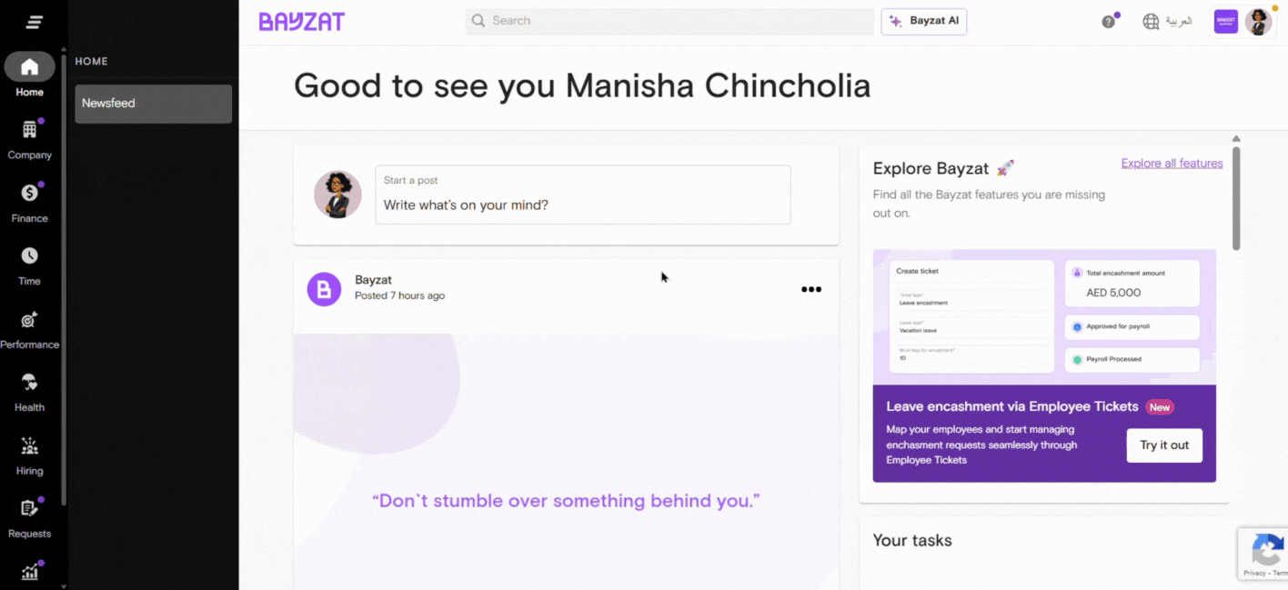1288x590 pixels.
Task: Open the user profile avatar menu
Action: [x=1258, y=22]
